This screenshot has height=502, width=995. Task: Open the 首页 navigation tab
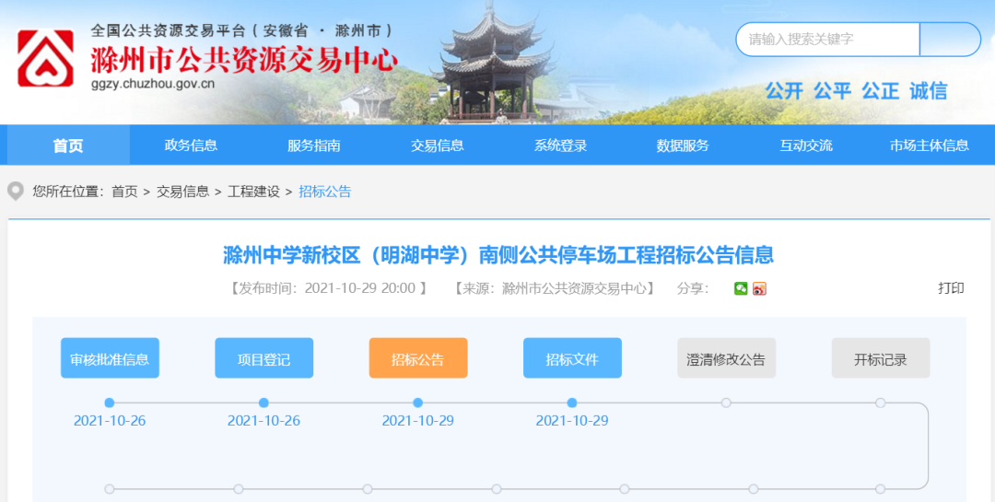click(68, 146)
